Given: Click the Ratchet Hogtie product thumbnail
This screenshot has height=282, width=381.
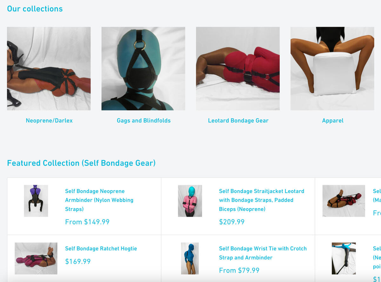Looking at the screenshot, I should click(36, 259).
